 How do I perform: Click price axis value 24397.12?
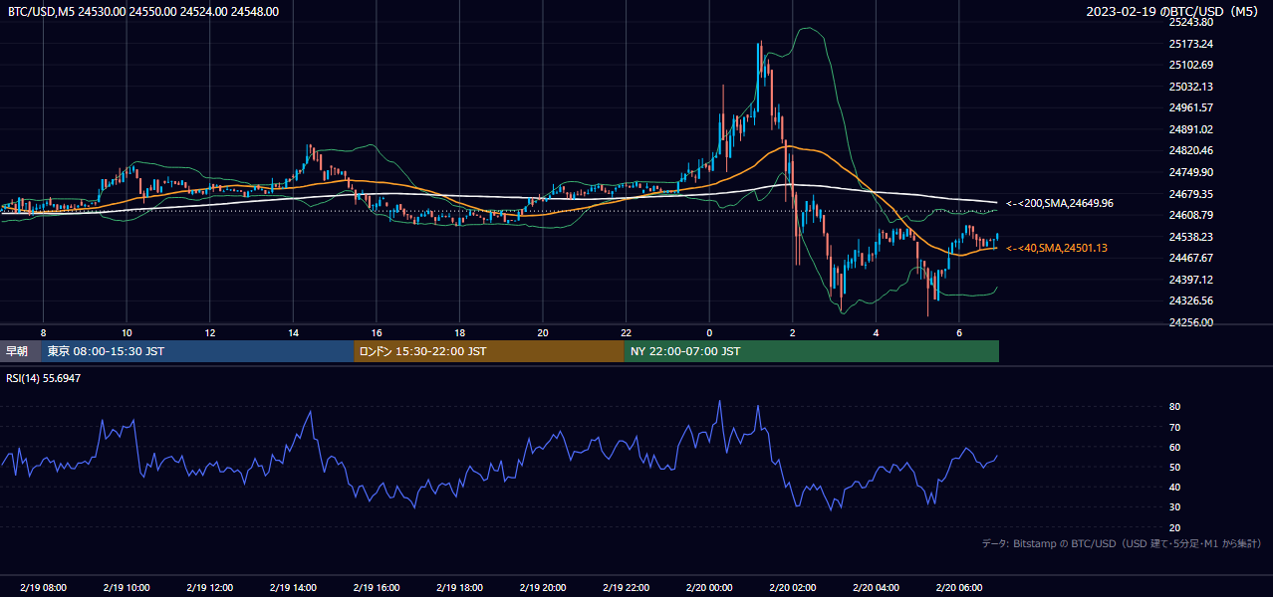point(1191,280)
